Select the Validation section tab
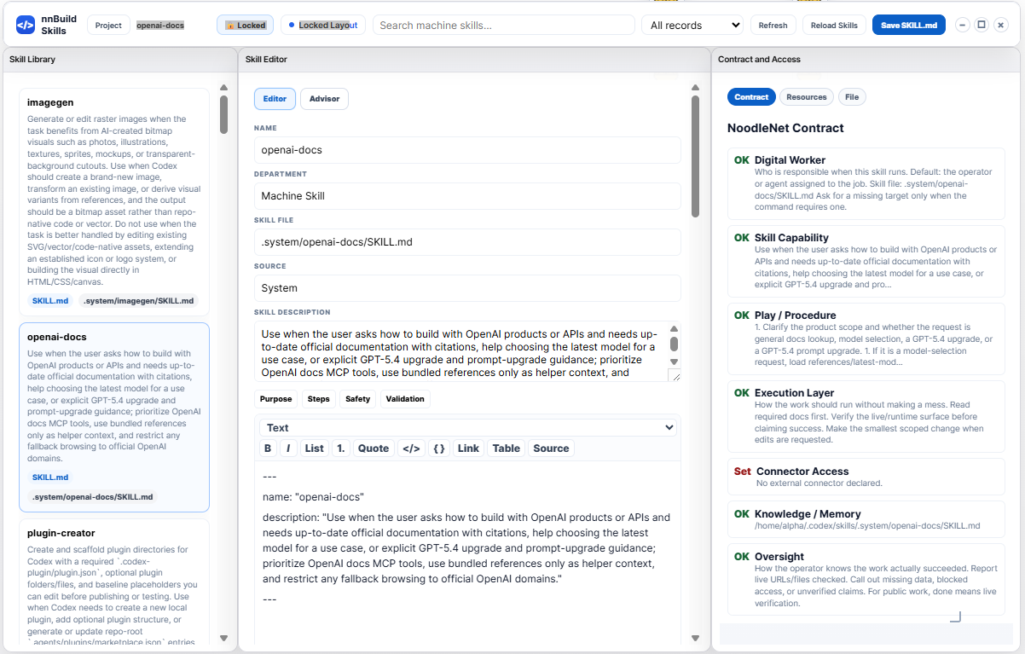The width and height of the screenshot is (1025, 654). (x=405, y=399)
